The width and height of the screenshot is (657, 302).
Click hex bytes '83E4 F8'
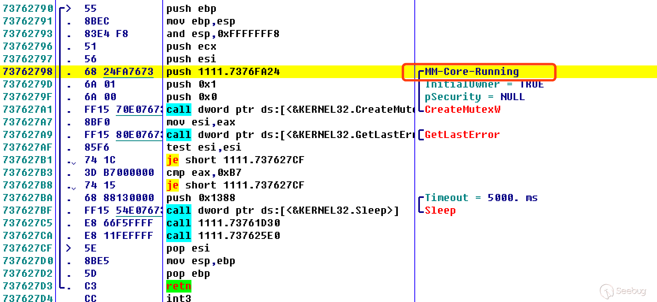[x=106, y=34]
